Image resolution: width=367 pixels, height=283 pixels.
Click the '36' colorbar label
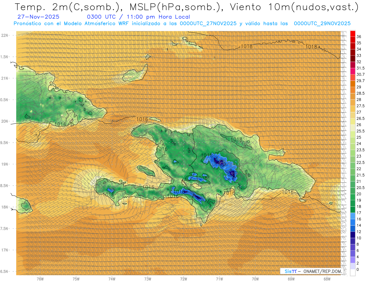(359, 37)
